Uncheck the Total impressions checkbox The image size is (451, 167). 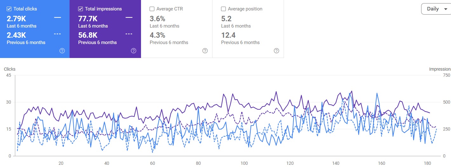pyautogui.click(x=81, y=9)
